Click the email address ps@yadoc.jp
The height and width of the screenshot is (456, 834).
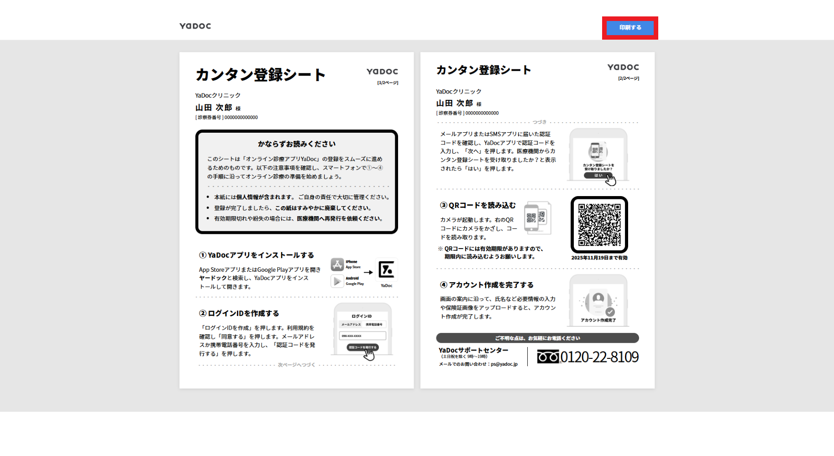point(504,364)
